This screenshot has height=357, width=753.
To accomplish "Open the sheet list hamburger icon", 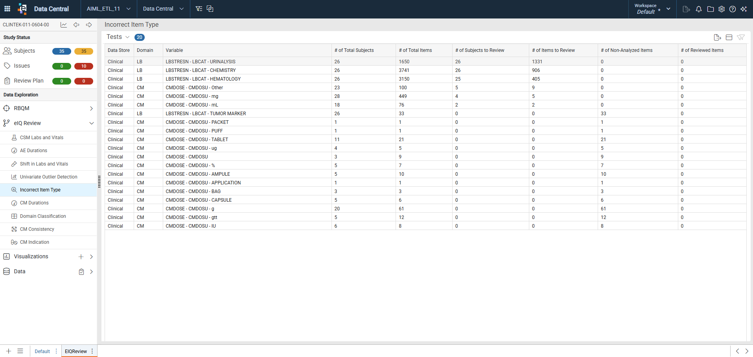I will pyautogui.click(x=20, y=351).
